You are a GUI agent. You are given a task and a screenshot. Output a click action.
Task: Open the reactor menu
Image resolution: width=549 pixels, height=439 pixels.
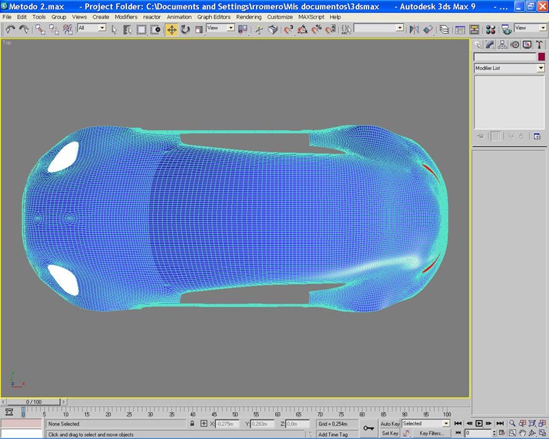[152, 16]
